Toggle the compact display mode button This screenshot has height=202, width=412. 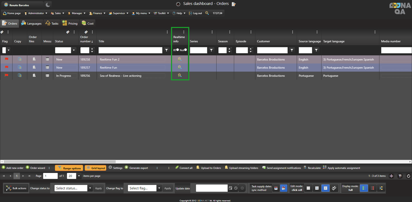[x=372, y=188]
